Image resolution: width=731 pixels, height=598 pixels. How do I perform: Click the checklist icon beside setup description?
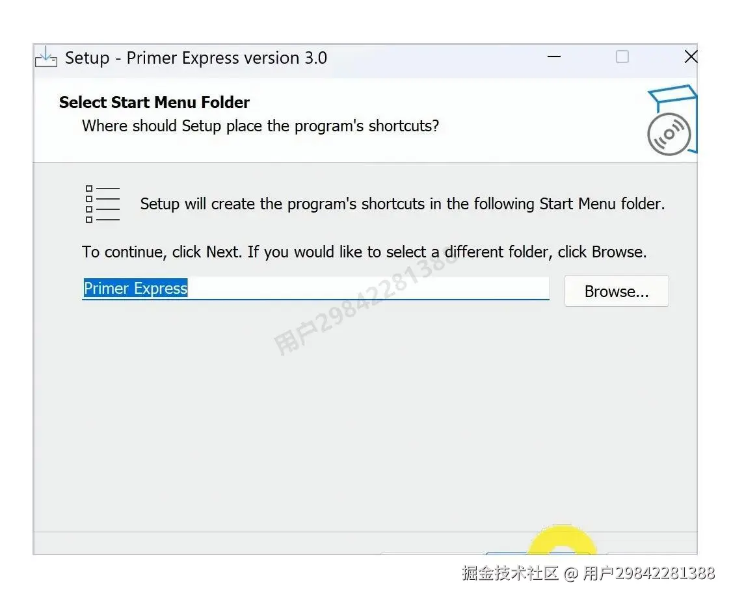103,204
